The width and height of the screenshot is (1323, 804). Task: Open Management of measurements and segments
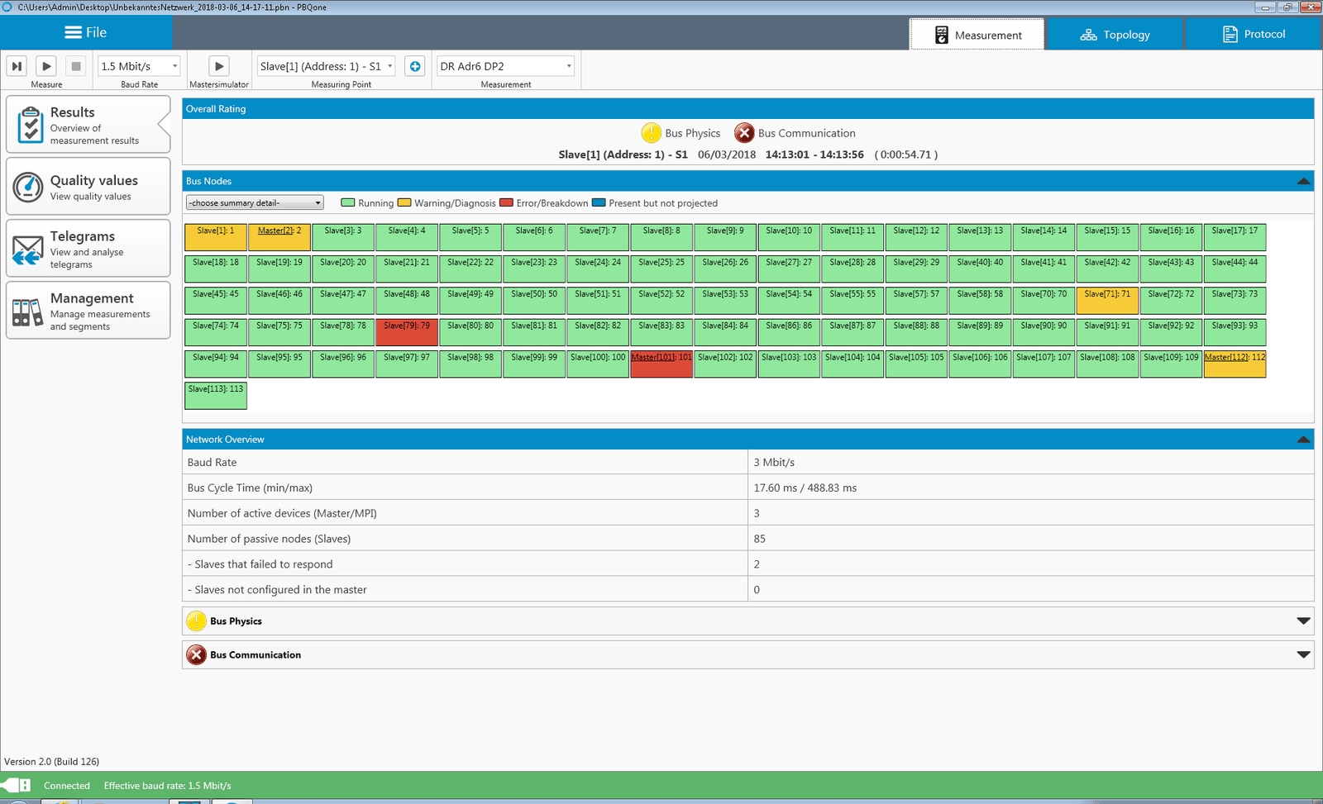tap(88, 310)
